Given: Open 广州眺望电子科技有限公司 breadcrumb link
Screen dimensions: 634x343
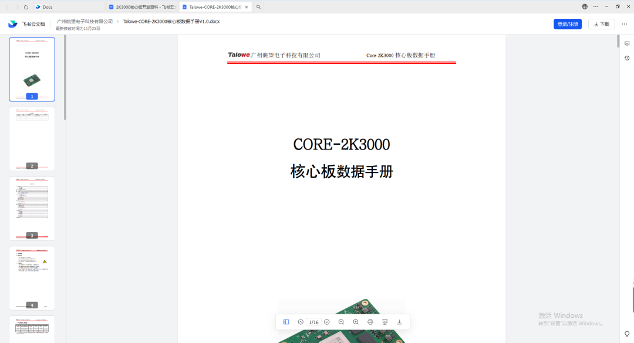Looking at the screenshot, I should click(85, 22).
